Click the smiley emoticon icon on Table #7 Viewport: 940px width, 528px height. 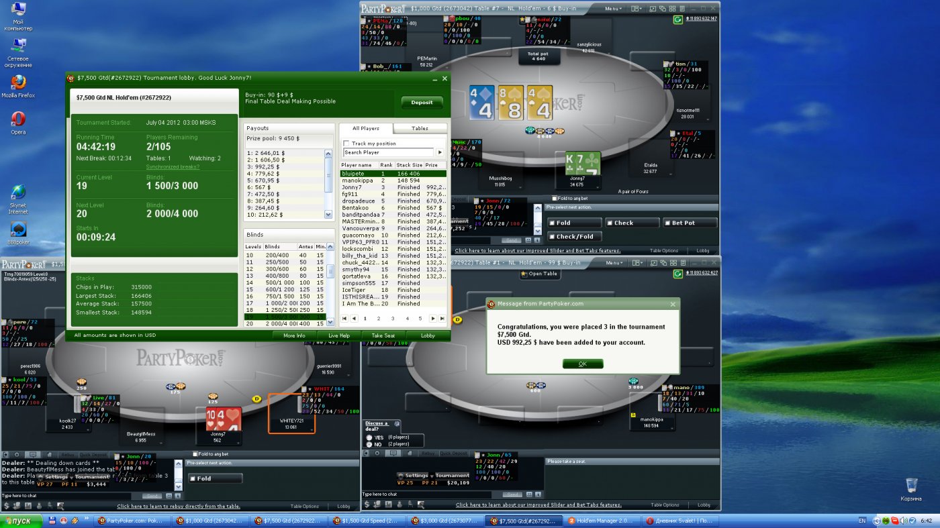coord(528,240)
